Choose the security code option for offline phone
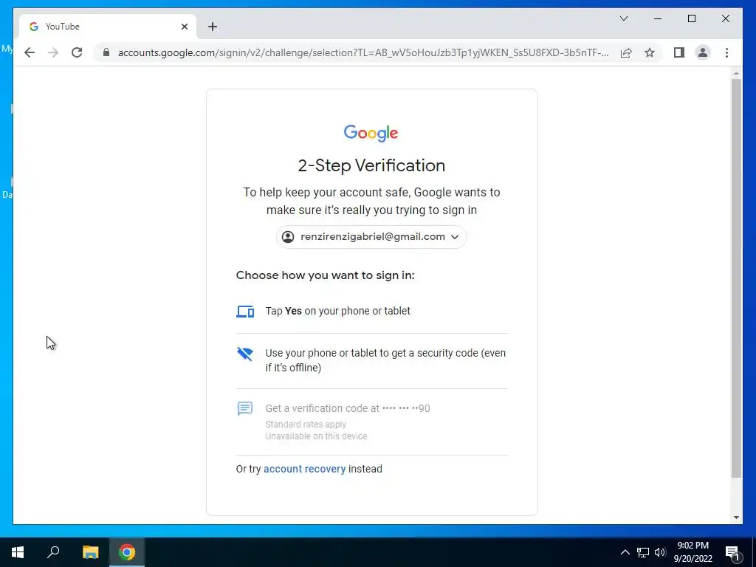The width and height of the screenshot is (756, 567). 371,360
